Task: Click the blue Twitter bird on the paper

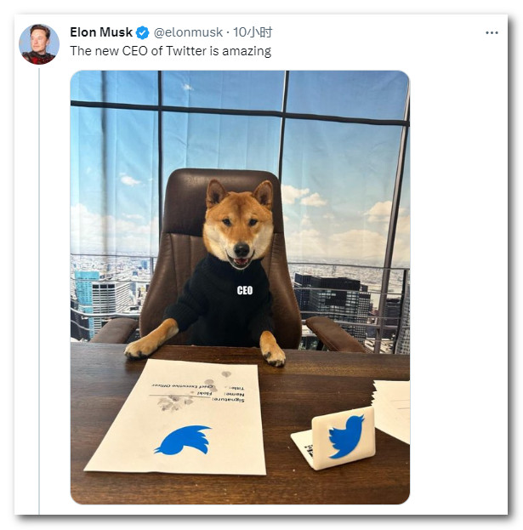Action: [x=184, y=440]
